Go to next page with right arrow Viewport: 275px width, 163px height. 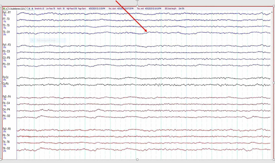pos(32,9)
